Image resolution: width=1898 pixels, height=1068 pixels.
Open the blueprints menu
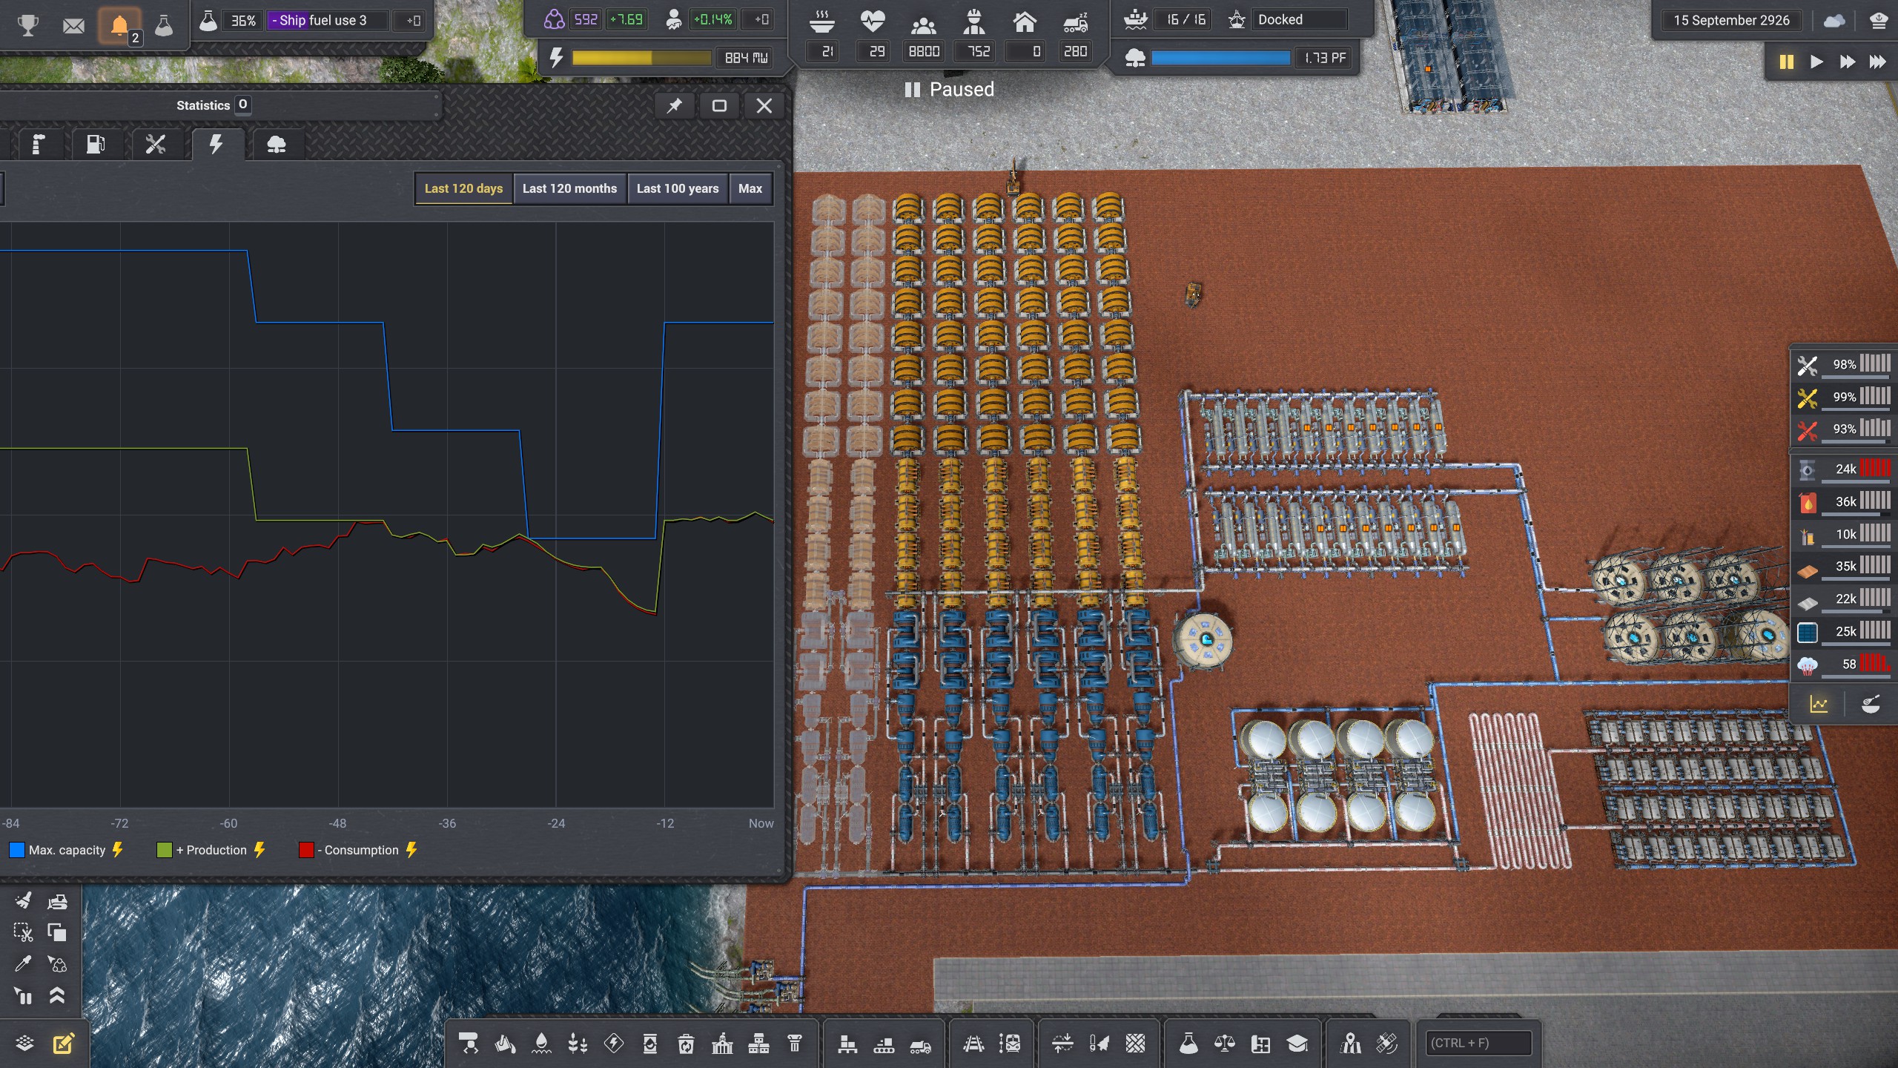[1261, 1044]
